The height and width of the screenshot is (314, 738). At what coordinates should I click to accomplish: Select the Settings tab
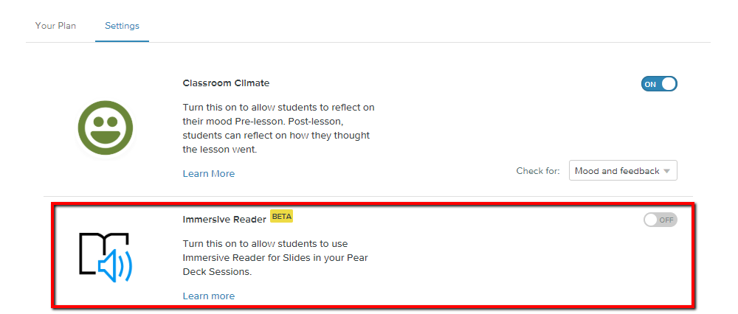click(122, 26)
